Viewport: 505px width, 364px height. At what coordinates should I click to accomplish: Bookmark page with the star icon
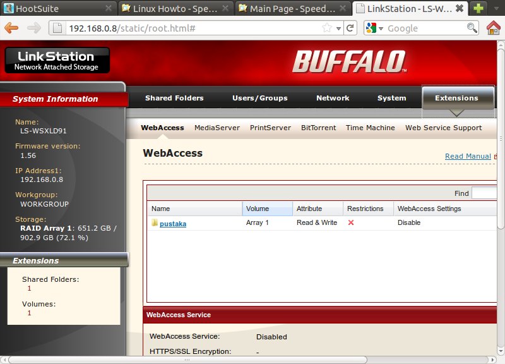click(327, 28)
